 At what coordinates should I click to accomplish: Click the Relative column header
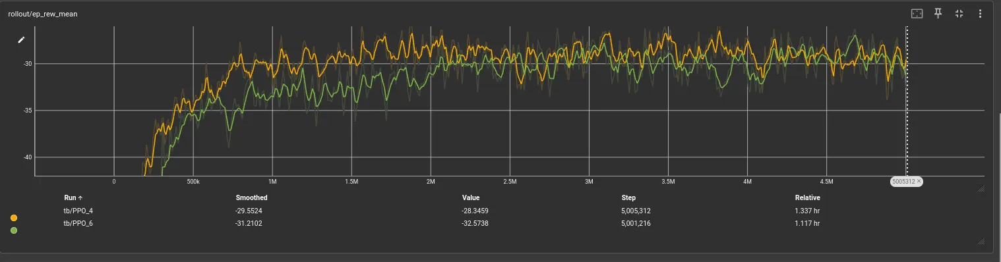coord(807,197)
